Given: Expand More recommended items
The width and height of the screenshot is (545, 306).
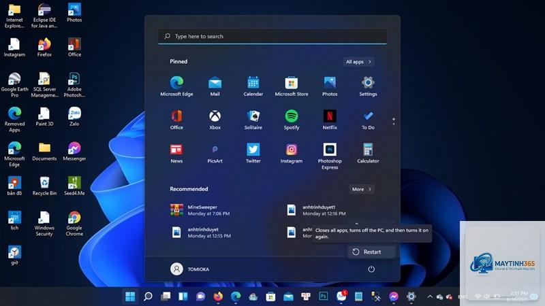Looking at the screenshot, I should tap(362, 189).
